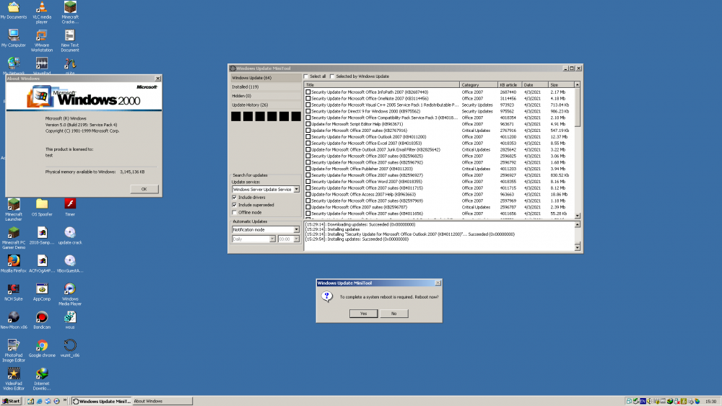Image resolution: width=722 pixels, height=406 pixels.
Task: Tick the Selected by Windows Update checkbox
Action: [x=332, y=76]
